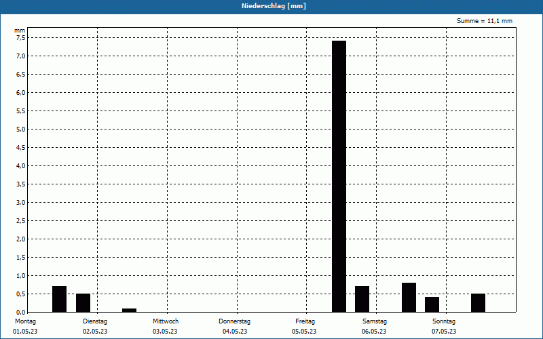Image resolution: width=543 pixels, height=339 pixels.
Task: Select the date 02.05.23
Action: click(x=95, y=332)
